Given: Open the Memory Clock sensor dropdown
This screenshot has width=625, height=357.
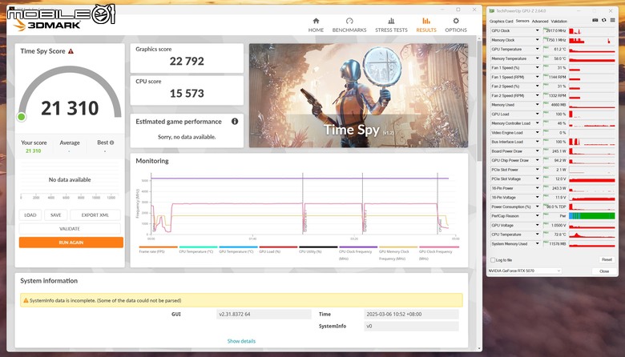Looking at the screenshot, I should [537, 40].
